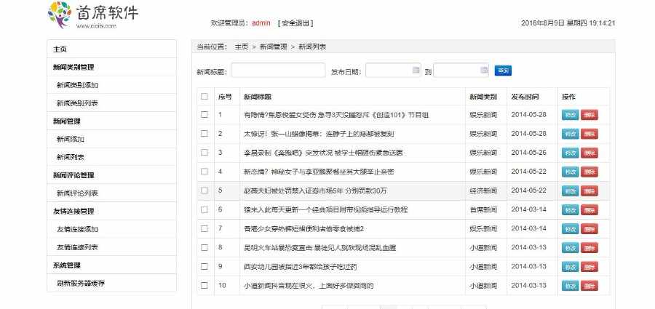
Task: Click 修改 button for row 9
Action: coord(570,267)
